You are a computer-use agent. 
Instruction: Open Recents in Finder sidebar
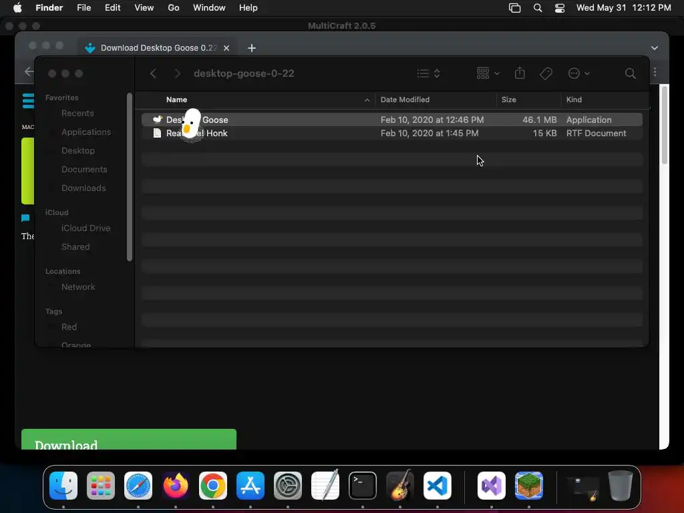[x=77, y=114]
